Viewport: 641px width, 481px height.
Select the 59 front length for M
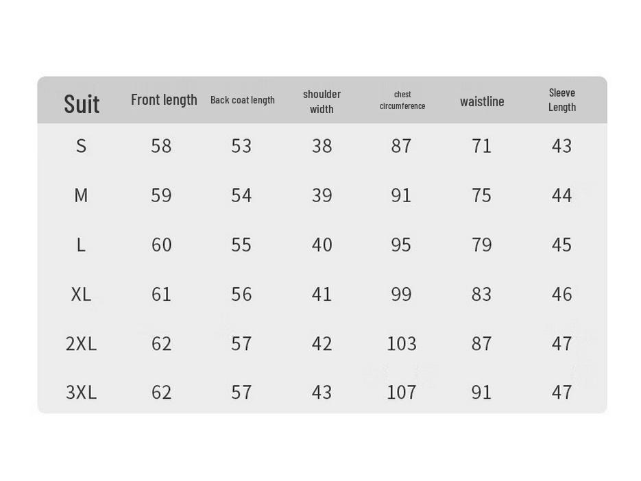pos(161,195)
